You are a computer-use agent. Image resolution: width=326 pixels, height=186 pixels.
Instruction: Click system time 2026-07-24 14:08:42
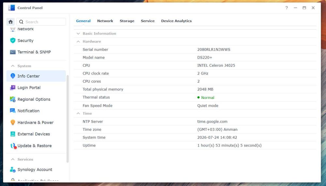coord(217,137)
